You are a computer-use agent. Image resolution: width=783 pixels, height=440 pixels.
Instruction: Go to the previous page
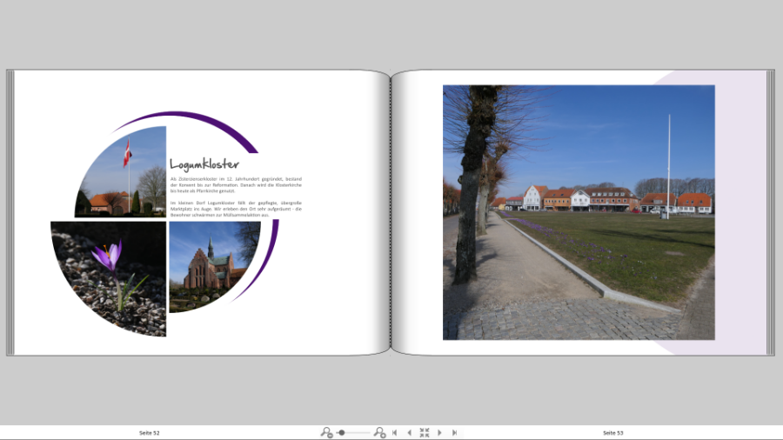tap(410, 432)
